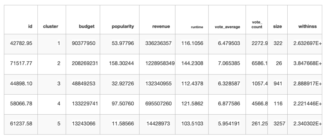Image resolution: width=328 pixels, height=138 pixels.
Task: Click revenue value 695507260
Action: pos(158,103)
